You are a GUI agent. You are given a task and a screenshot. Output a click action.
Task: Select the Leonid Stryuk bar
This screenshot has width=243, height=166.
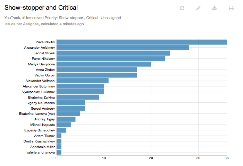tap(113, 53)
